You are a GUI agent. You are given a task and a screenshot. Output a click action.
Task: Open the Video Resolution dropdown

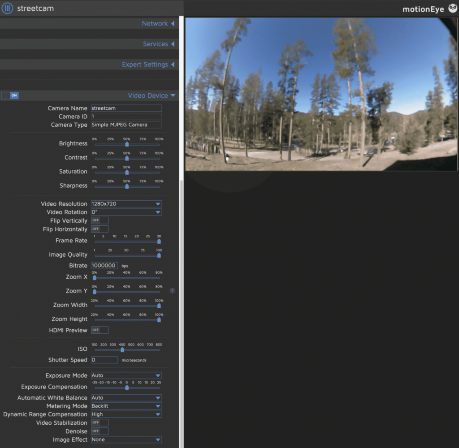point(126,204)
